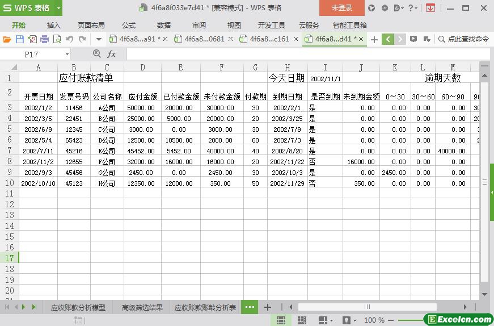Add a new document tab with plus

pos(374,39)
